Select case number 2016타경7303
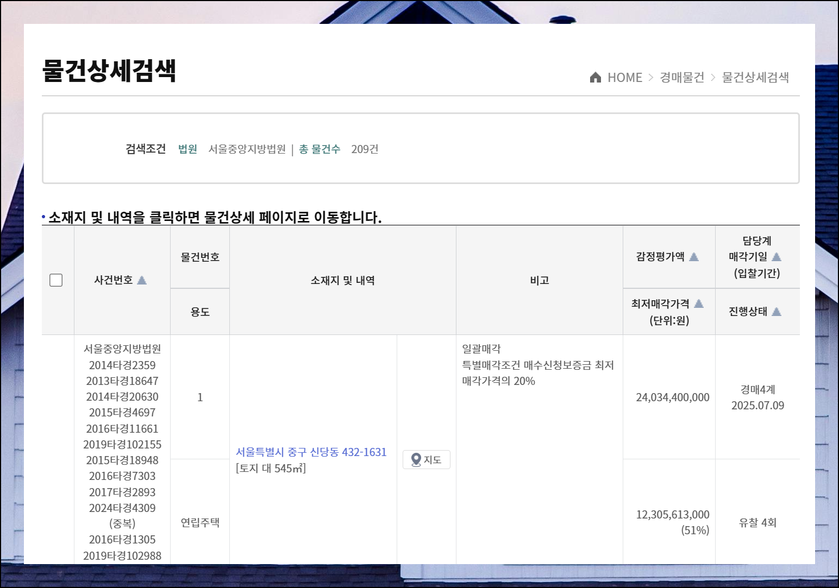Screen dimensions: 839x588 pyautogui.click(x=122, y=476)
